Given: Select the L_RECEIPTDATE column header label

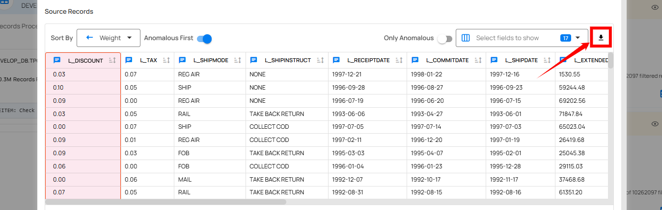Looking at the screenshot, I should [368, 61].
